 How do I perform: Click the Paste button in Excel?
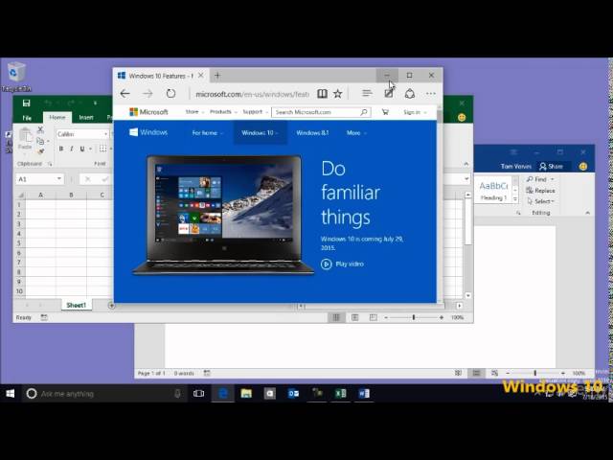25,140
